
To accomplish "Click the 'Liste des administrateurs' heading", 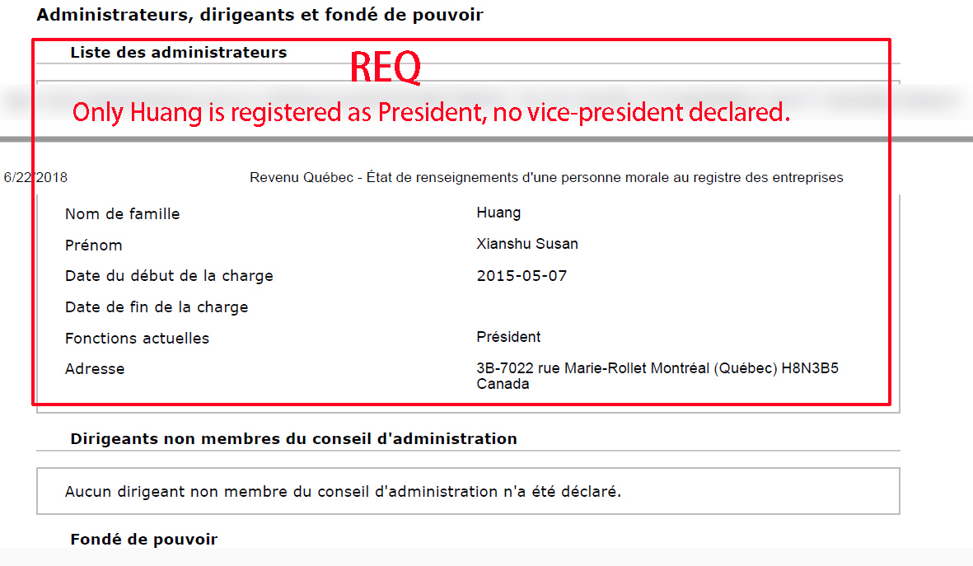I will pos(178,53).
